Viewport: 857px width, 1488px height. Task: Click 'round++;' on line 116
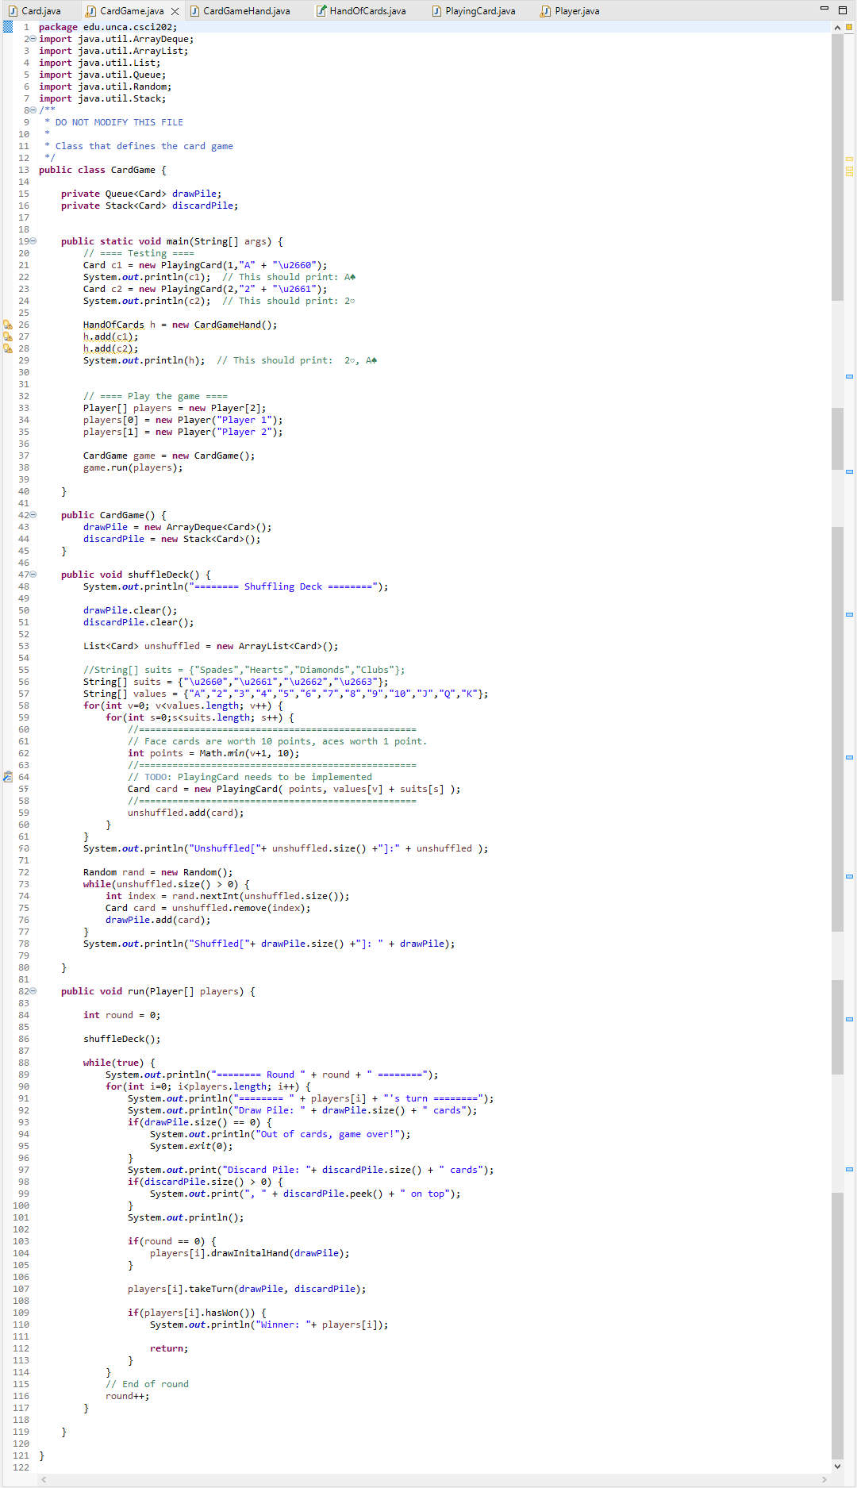[128, 1396]
